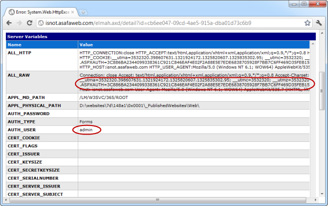Viewport: 328px width, 206px height.
Task: Select the APPL_MD_PATH row name
Action: (26, 97)
